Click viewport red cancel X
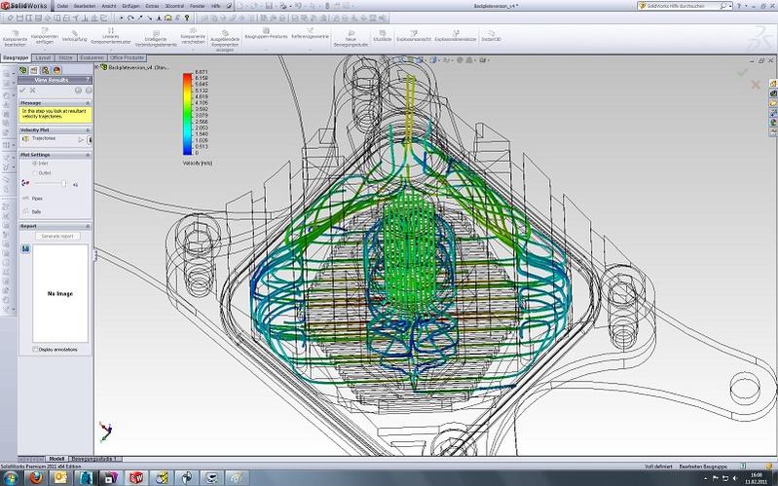778x486 pixels. coord(756,85)
